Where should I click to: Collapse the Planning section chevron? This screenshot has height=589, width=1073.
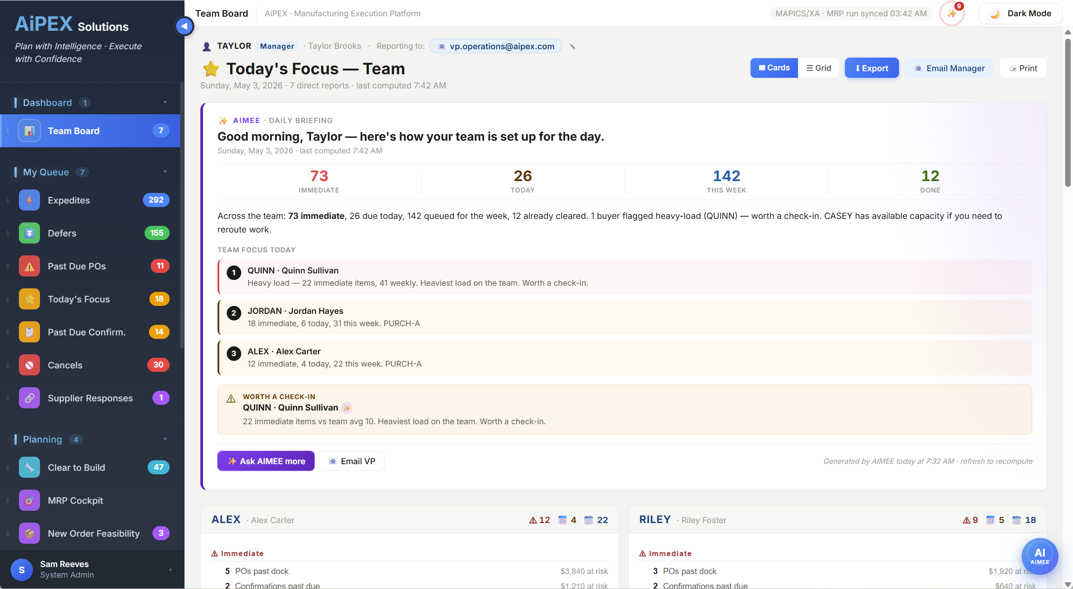(165, 439)
